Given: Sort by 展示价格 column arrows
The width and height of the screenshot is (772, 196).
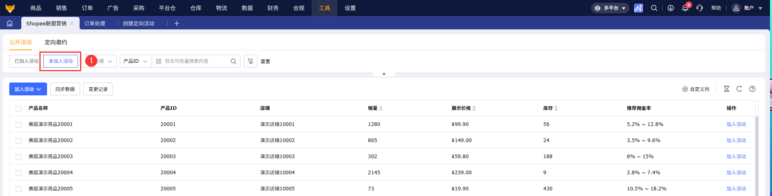Looking at the screenshot, I should (x=474, y=108).
